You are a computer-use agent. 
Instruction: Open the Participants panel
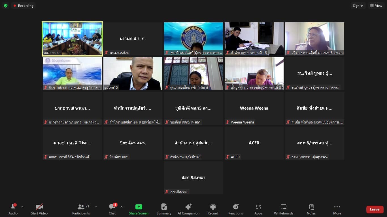pos(81,209)
